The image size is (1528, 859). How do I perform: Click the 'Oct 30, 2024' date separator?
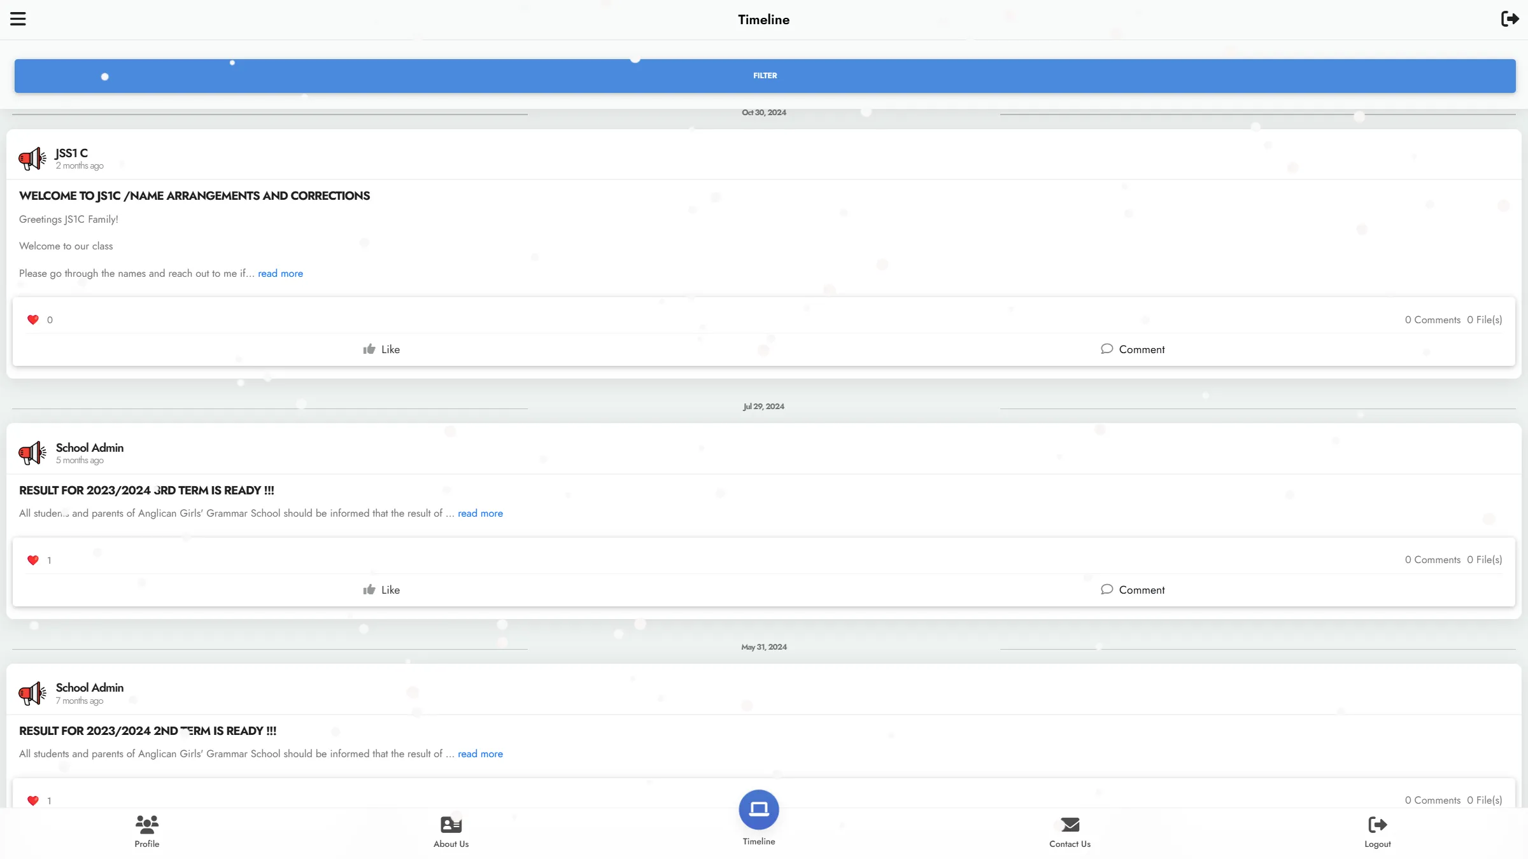764,113
